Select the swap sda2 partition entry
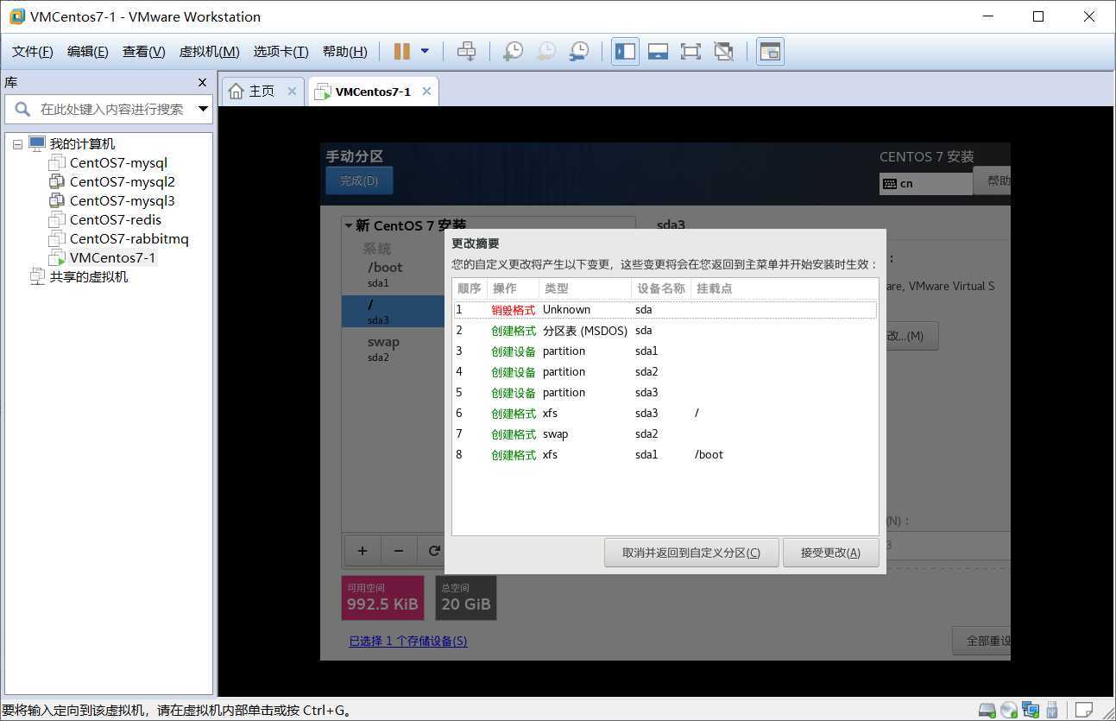1116x721 pixels. tap(394, 349)
